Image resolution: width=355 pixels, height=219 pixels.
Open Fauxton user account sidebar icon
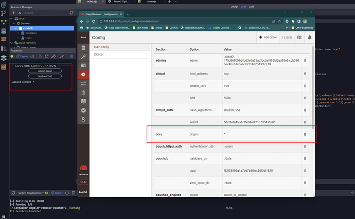click(x=83, y=119)
